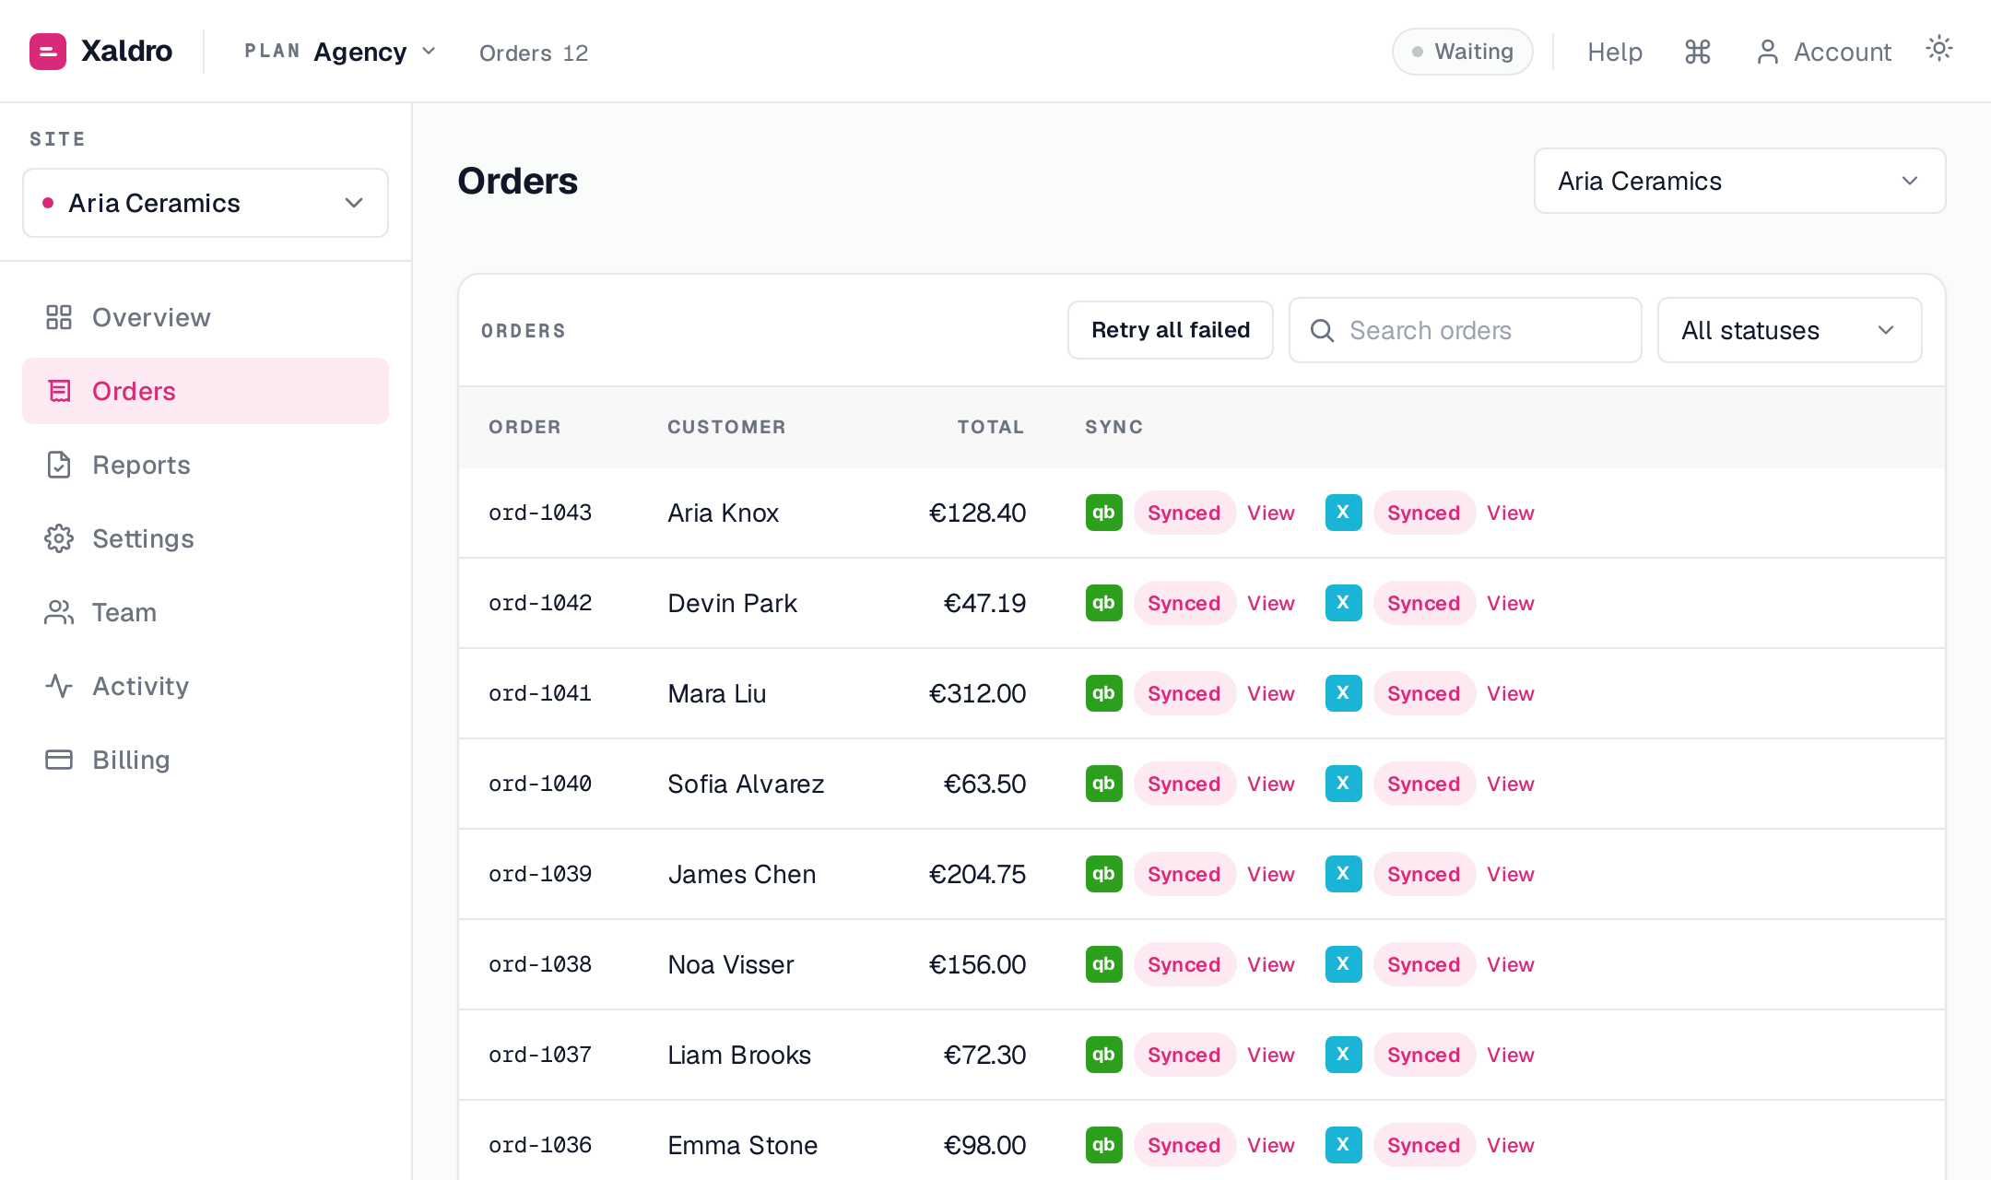Click Xero icon for ord-1040
This screenshot has width=1991, height=1180.
(1344, 784)
